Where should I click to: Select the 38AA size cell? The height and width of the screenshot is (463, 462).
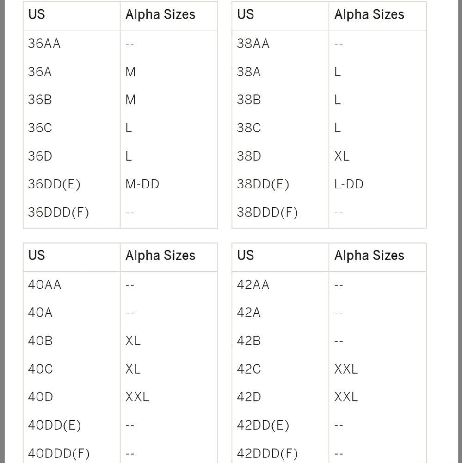click(x=253, y=44)
